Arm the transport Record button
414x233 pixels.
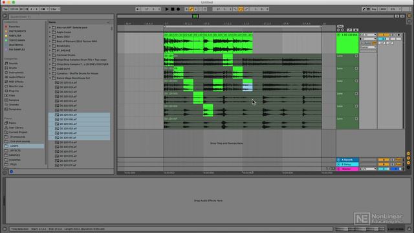179,9
